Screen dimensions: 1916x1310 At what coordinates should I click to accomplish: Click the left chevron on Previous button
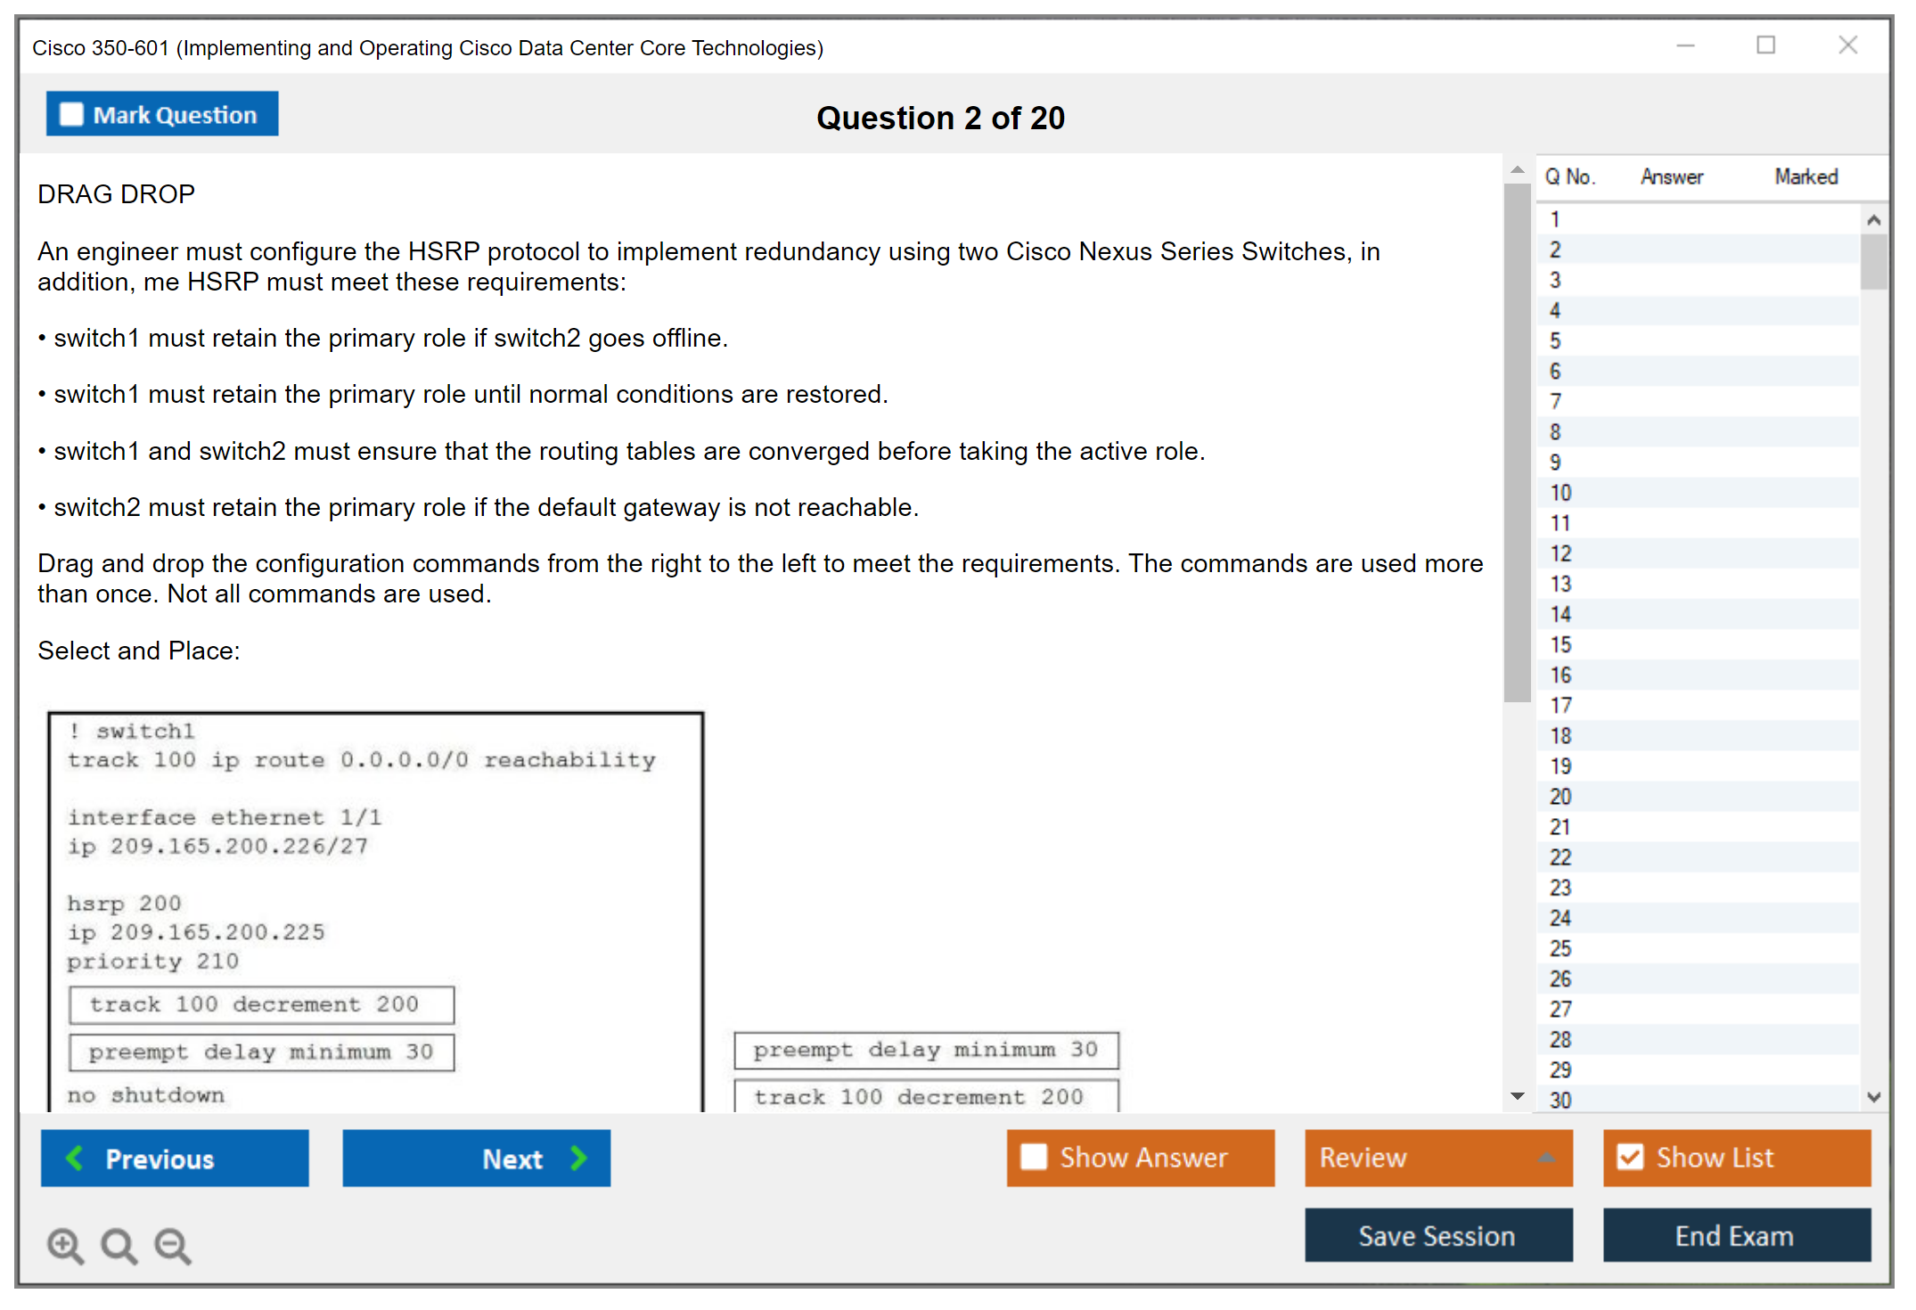pos(76,1158)
